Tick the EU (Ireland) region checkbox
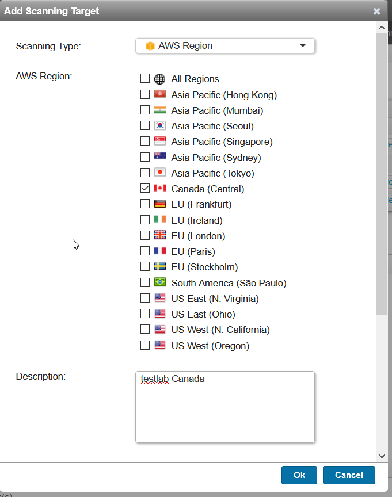This screenshot has height=497, width=392. coord(145,220)
